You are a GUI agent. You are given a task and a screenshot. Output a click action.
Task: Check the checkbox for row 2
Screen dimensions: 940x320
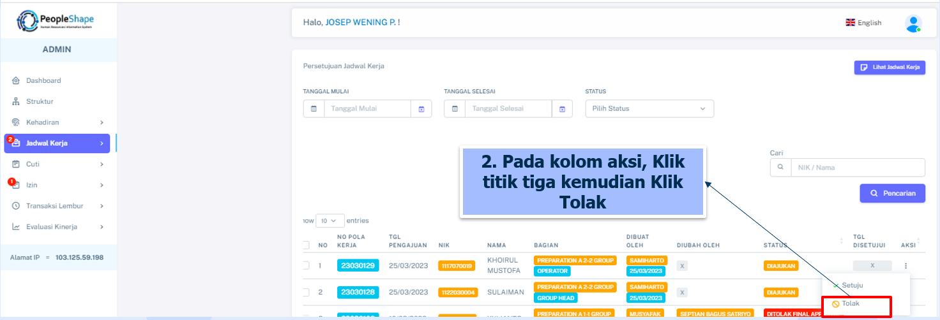[x=305, y=293]
